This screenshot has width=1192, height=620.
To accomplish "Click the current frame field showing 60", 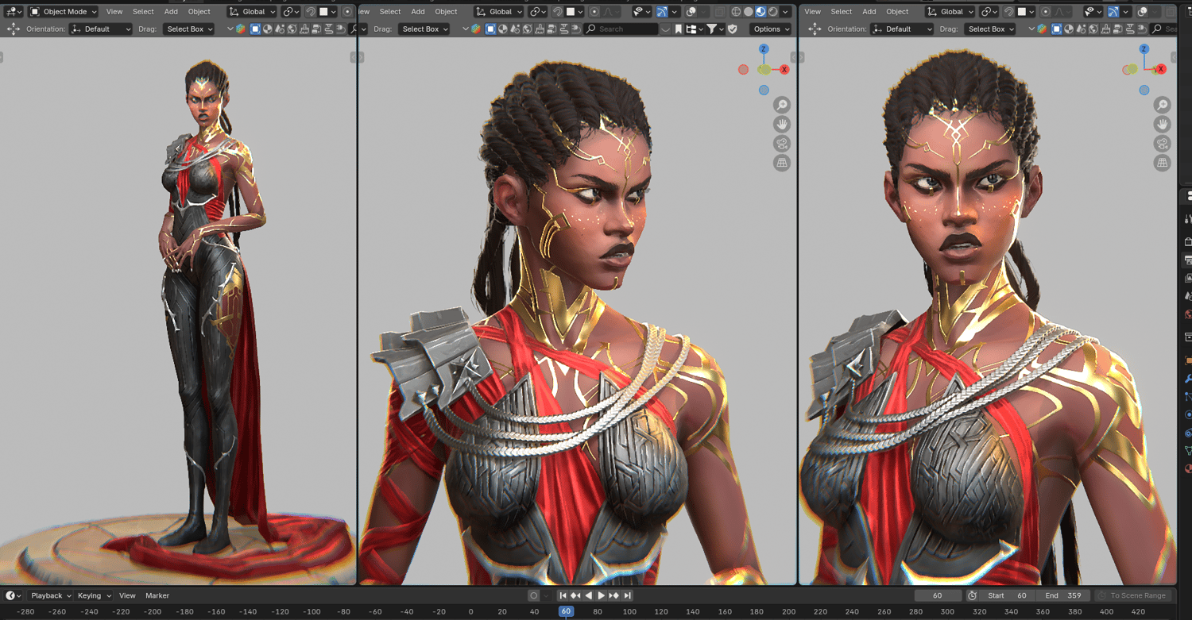I will click(x=938, y=595).
